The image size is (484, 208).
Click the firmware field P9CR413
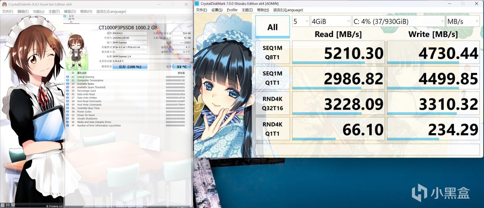click(x=130, y=33)
